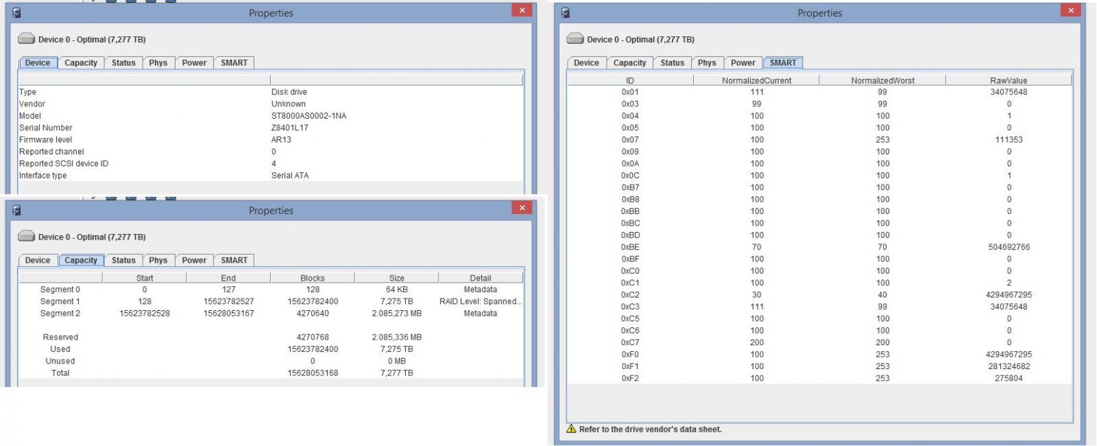Click the Reserved row label in Capacity table

[60, 337]
